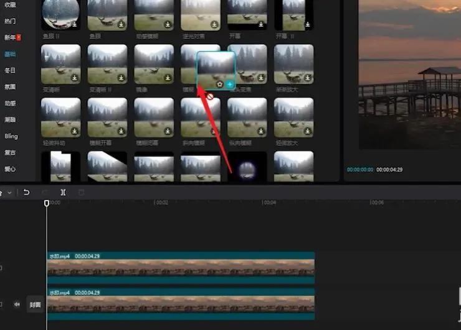461x330 pixels.
Task: Select the upper 水印.mp4 clip on the timeline
Action: tap(181, 267)
